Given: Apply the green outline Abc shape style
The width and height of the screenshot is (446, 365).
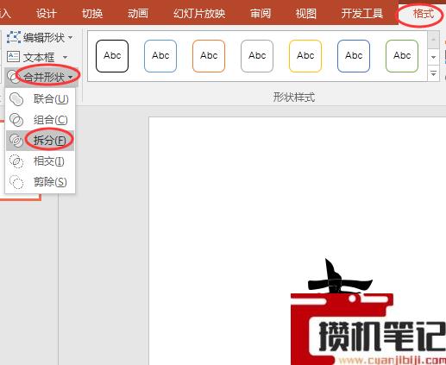Looking at the screenshot, I should pyautogui.click(x=402, y=56).
